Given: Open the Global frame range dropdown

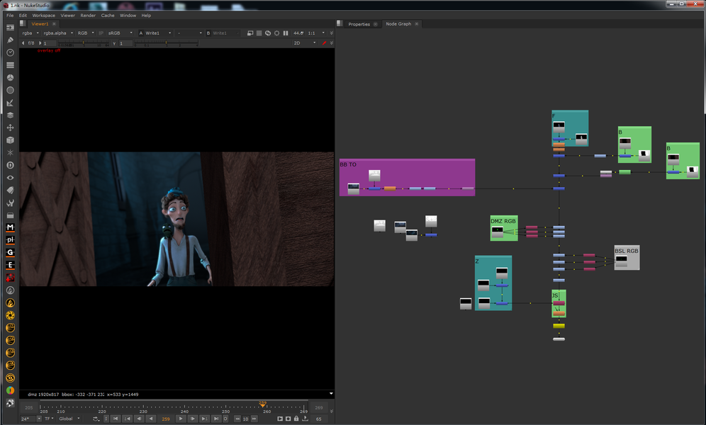Looking at the screenshot, I should (69, 419).
